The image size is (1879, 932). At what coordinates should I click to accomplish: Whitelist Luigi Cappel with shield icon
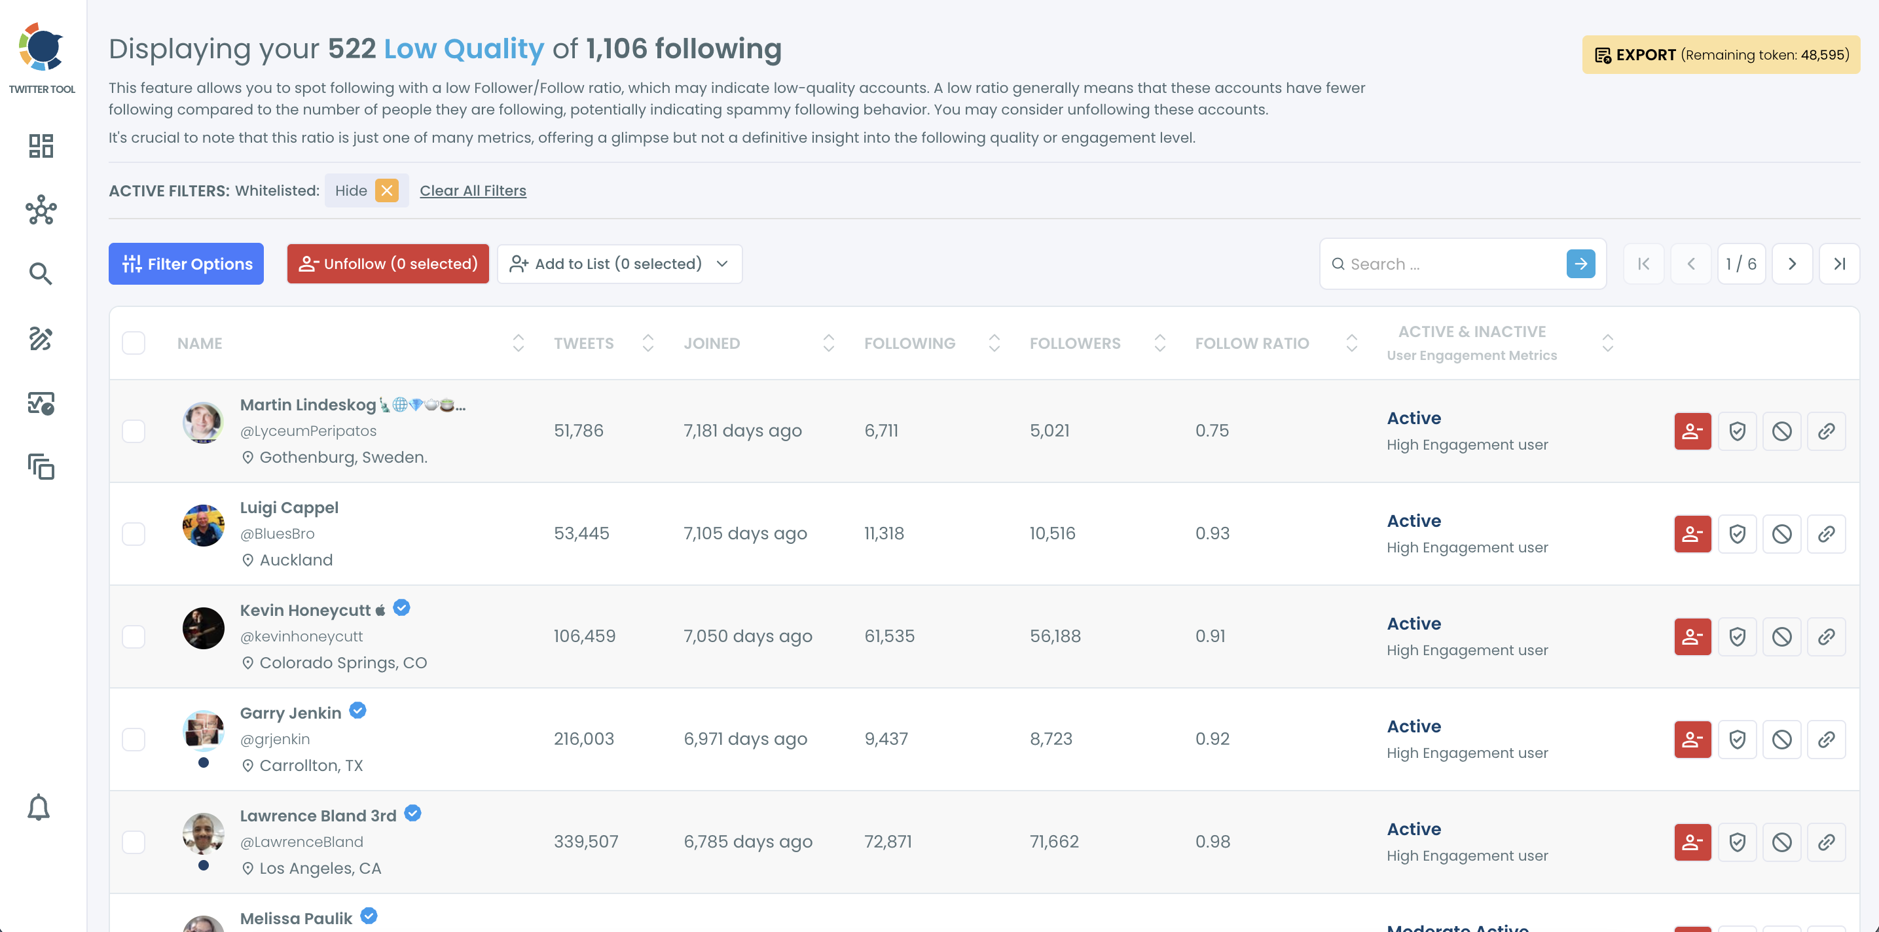click(x=1737, y=534)
